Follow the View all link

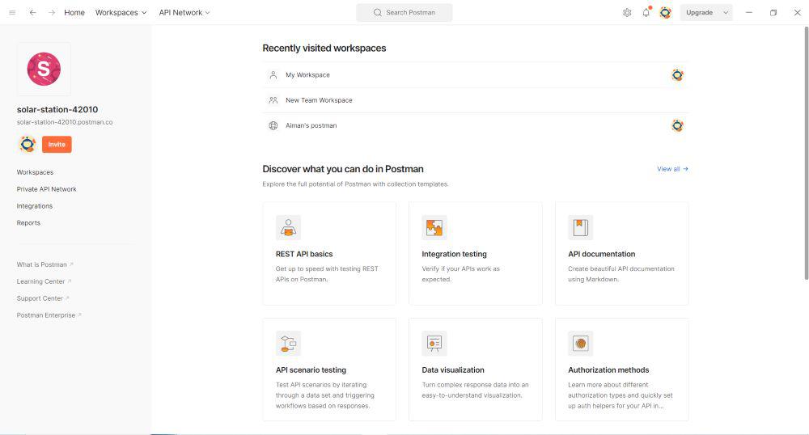coord(672,169)
